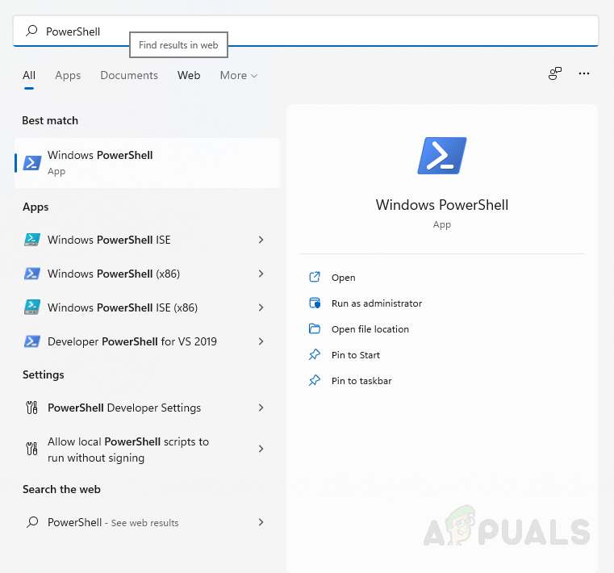Click the magnifier icon beside See web results
The width and height of the screenshot is (614, 573).
(32, 522)
